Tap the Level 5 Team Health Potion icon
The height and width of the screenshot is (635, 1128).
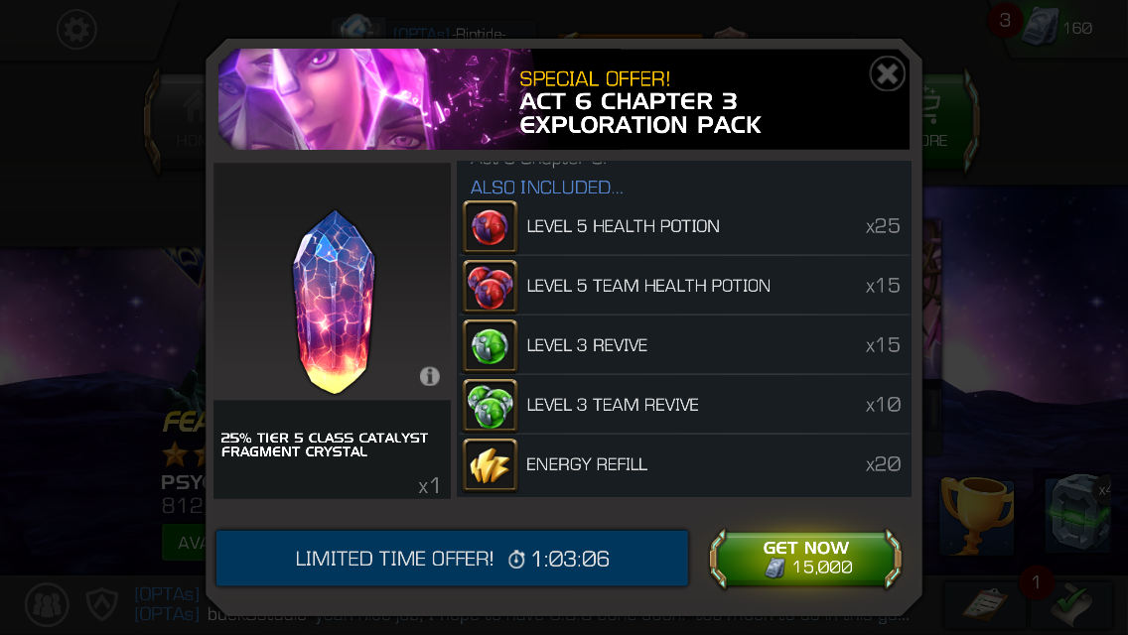click(490, 286)
